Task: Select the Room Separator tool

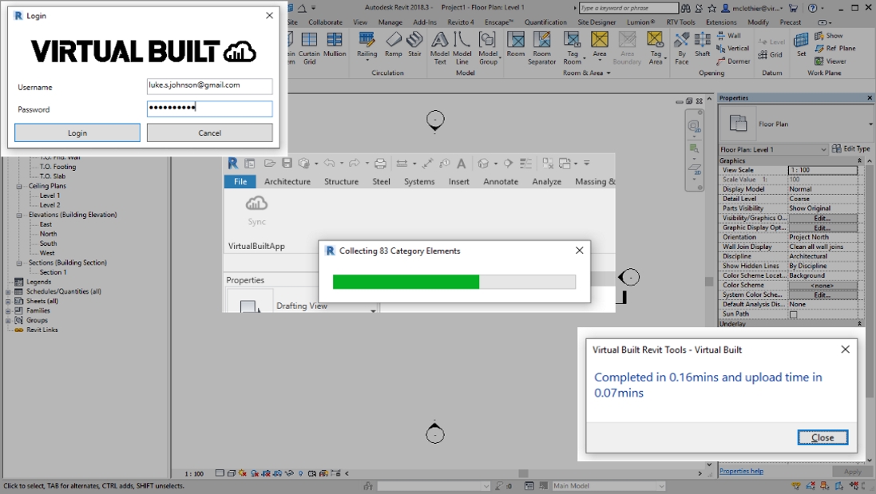Action: (x=542, y=48)
